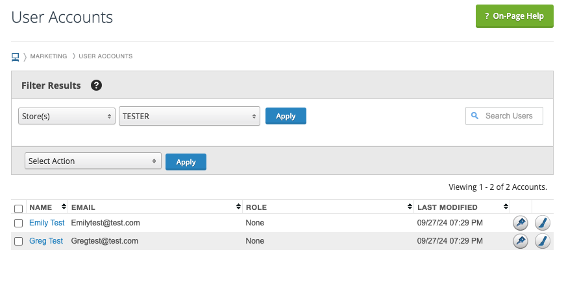
Task: Open the Select Action dropdown
Action: click(93, 161)
